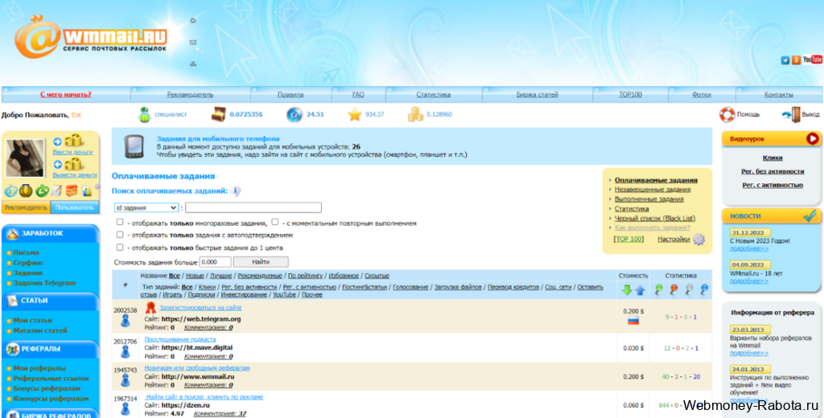Click the gold coins stack icon 0.128960

[416, 114]
